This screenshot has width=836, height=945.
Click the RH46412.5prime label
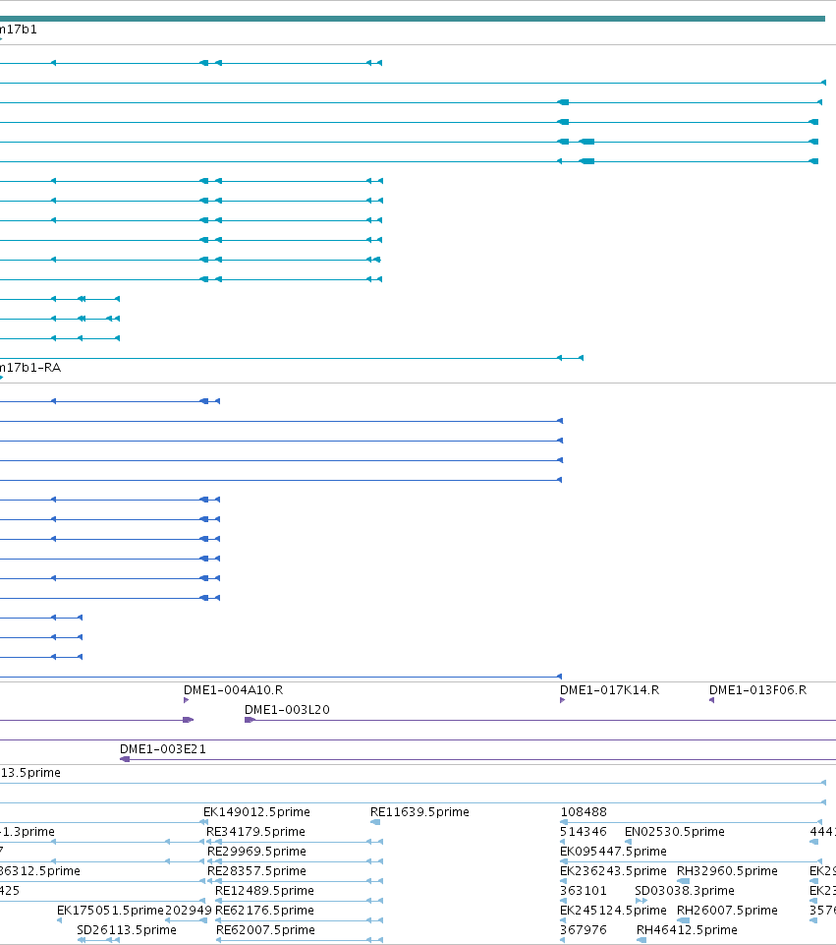tap(687, 930)
